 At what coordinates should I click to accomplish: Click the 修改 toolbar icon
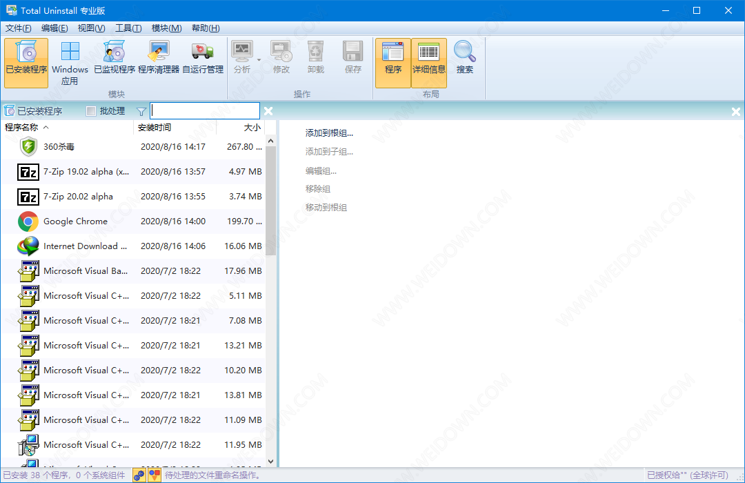281,51
